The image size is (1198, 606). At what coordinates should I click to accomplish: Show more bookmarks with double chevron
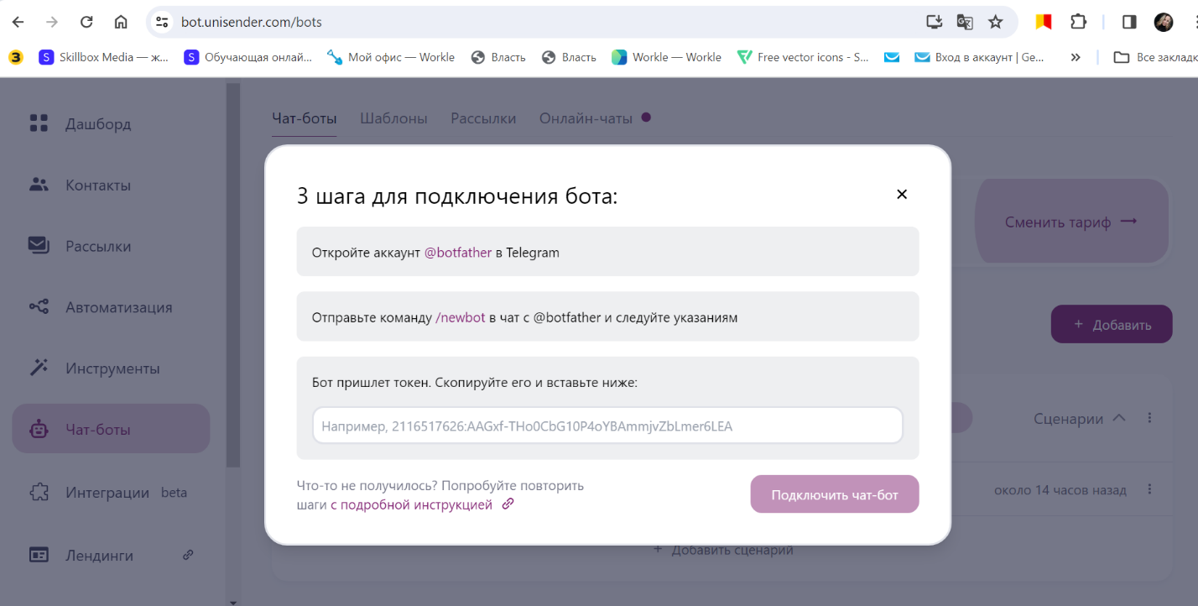pos(1076,57)
